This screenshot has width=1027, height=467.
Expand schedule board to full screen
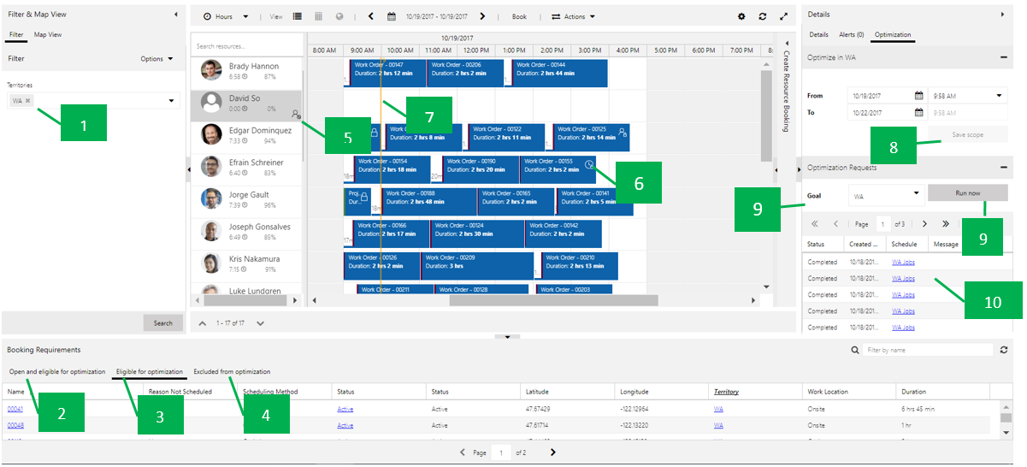click(784, 16)
